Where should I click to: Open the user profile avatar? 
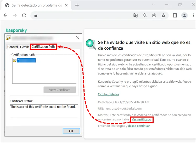[x=184, y=15]
